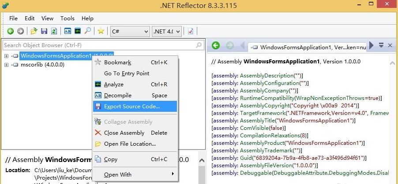The height and width of the screenshot is (184, 398).
Task: Open the Help menu
Action: tap(87, 18)
